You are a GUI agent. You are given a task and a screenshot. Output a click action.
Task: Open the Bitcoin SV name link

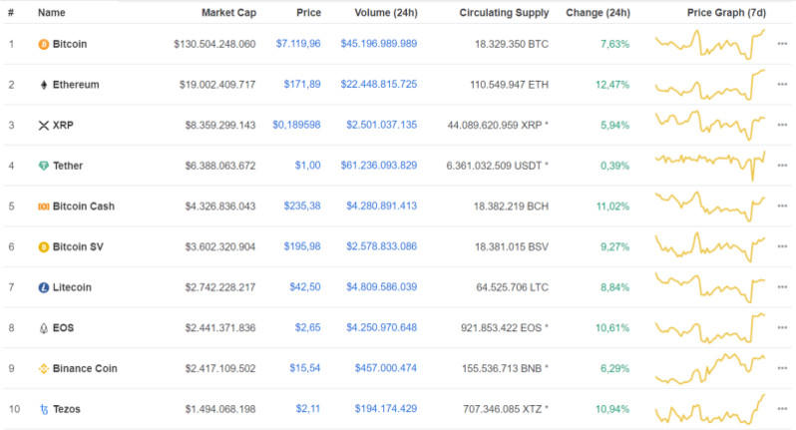(x=80, y=246)
